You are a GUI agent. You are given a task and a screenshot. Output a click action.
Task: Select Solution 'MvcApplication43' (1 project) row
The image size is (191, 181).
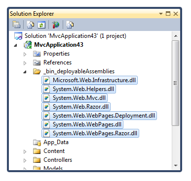[76, 36]
